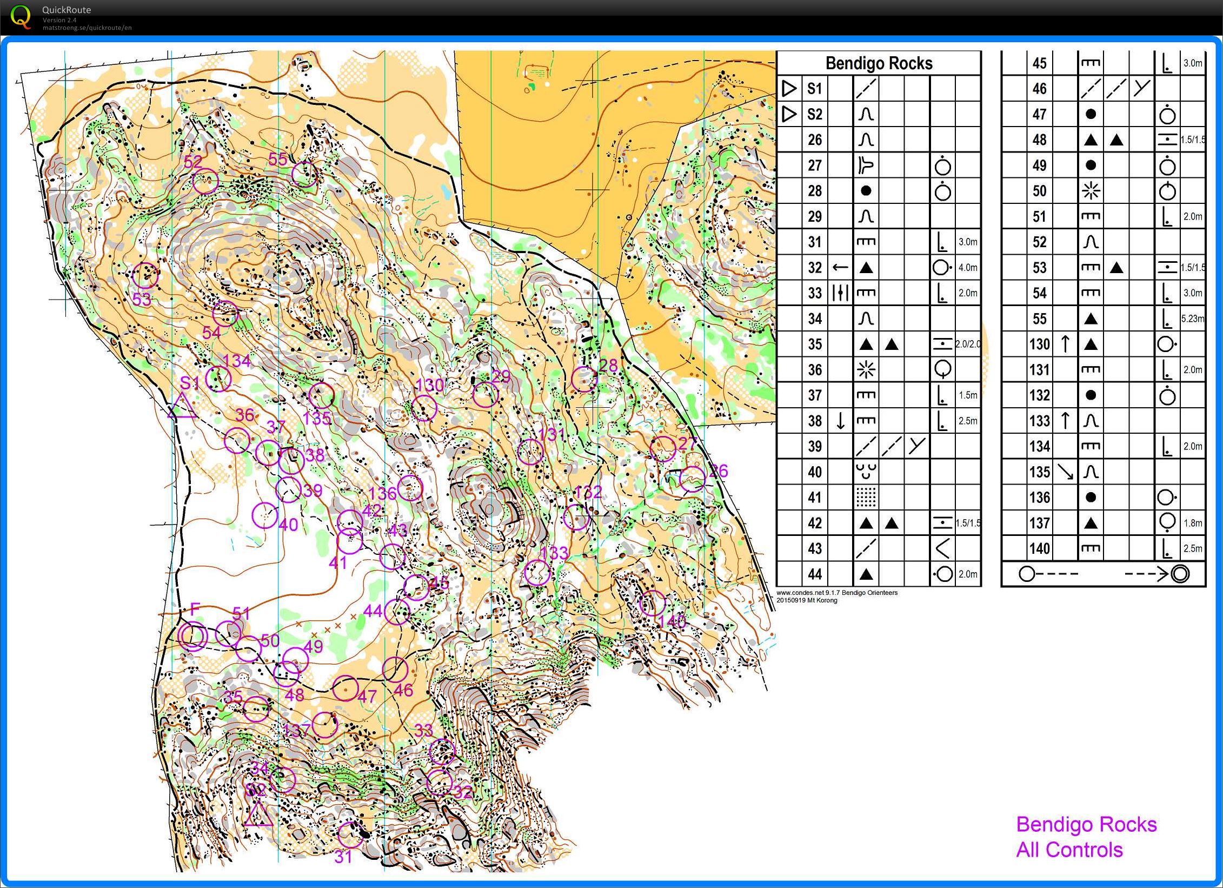Select the finish double circle labeled F
The image size is (1223, 888).
[192, 635]
